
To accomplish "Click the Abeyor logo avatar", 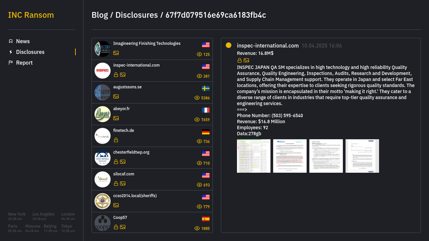I will tap(103, 114).
